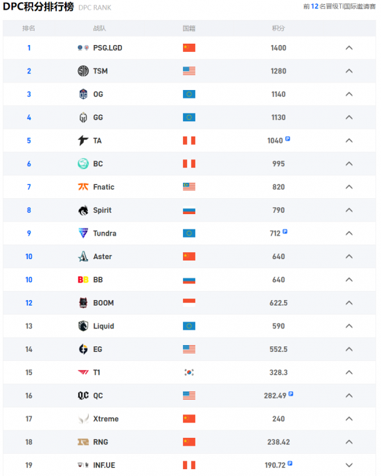Screen dimensions: 381x476
Task: Click the China flag in RNG row
Action: click(189, 442)
